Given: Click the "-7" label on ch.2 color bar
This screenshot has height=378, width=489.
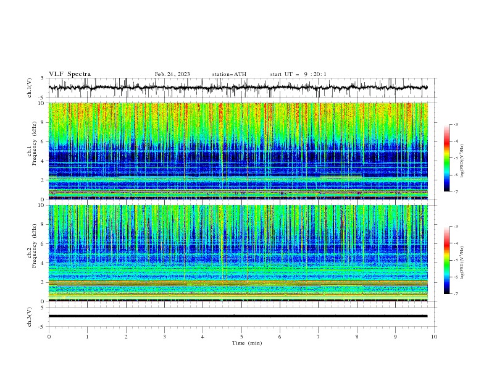Looking at the screenshot, I should (455, 293).
